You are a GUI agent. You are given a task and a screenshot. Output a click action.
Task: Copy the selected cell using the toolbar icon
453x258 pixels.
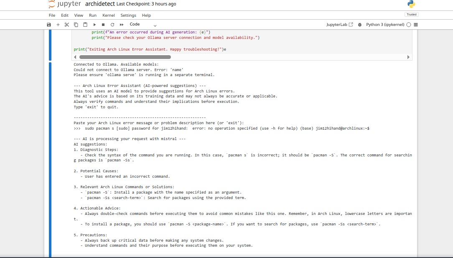pos(76,25)
